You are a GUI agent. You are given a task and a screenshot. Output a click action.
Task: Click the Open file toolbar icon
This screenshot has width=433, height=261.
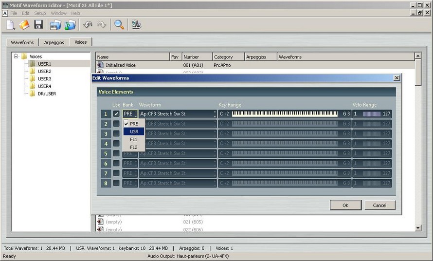tap(24, 25)
